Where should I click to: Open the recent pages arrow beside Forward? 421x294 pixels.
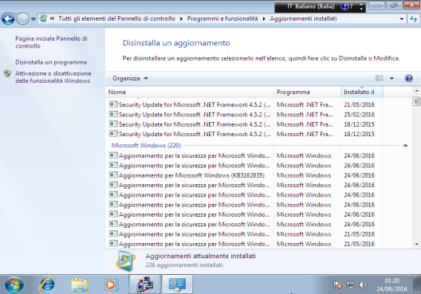click(x=33, y=19)
